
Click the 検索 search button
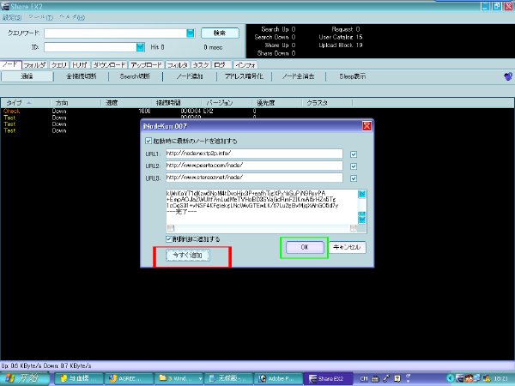(x=220, y=33)
